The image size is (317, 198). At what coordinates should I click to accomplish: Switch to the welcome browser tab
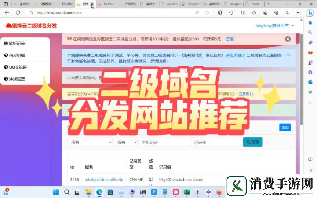pyautogui.click(x=170, y=4)
